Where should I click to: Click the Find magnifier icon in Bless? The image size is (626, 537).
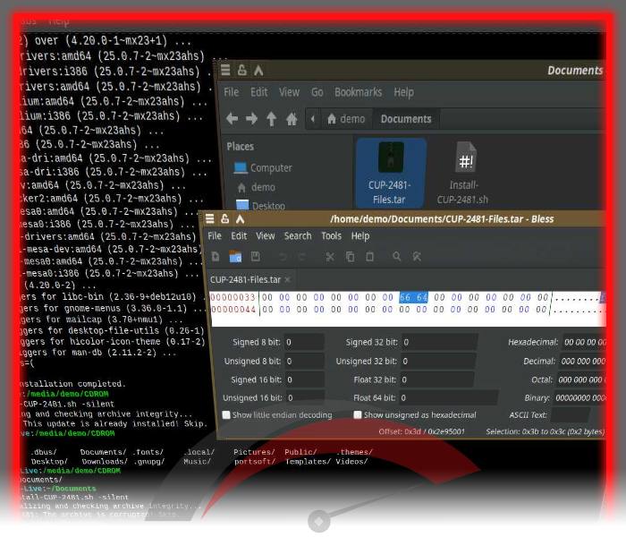(396, 257)
